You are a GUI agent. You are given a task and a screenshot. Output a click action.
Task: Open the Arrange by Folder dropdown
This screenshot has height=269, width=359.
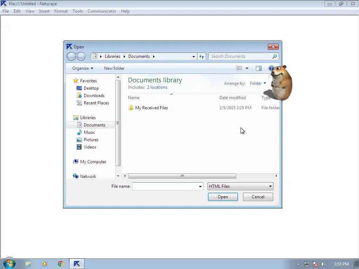pos(258,83)
